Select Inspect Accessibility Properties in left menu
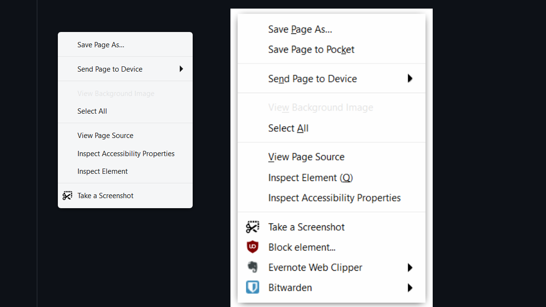Screen dimensions: 546x307 pyautogui.click(x=125, y=153)
